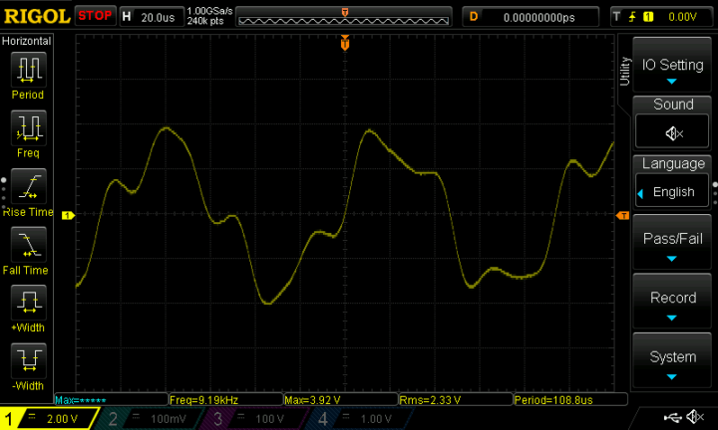This screenshot has width=718, height=430.
Task: Click the 240k pts memory depth readout
Action: (205, 21)
